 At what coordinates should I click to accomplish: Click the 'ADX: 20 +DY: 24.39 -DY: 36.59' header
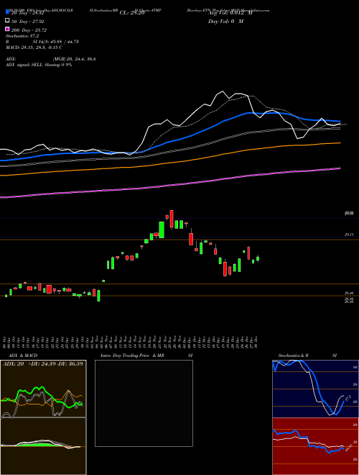coord(43,363)
